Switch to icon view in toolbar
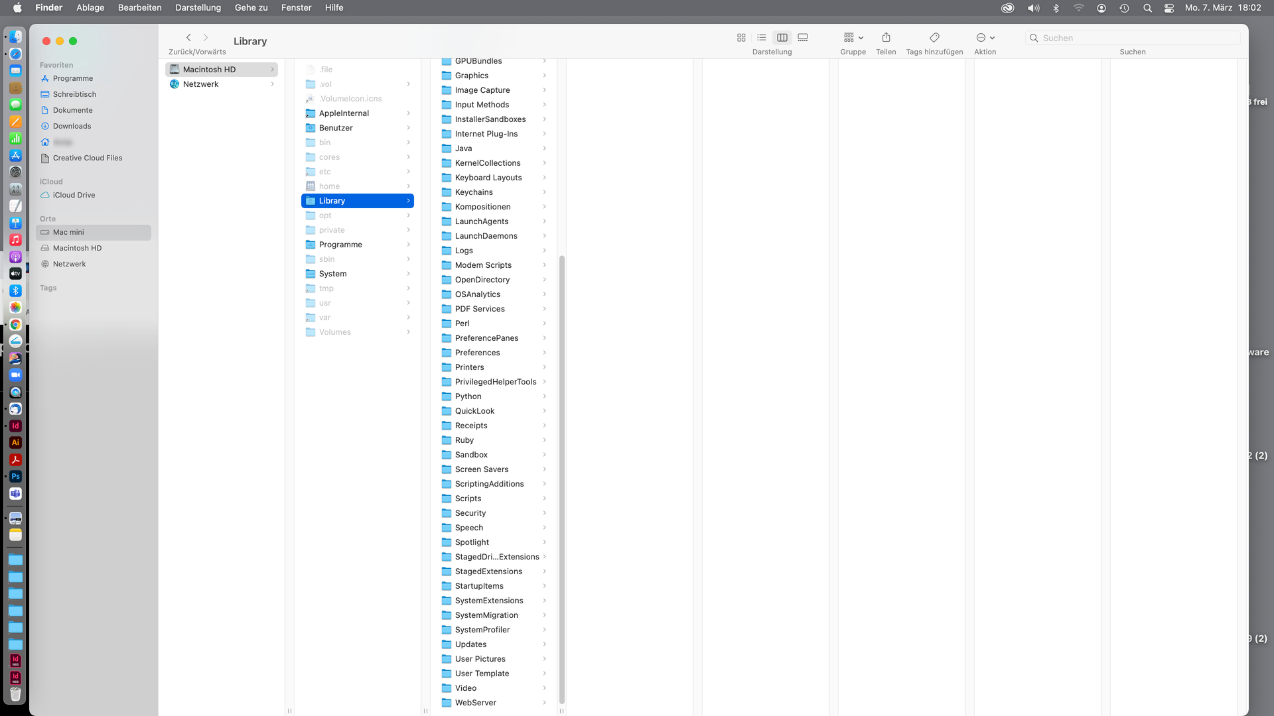The height and width of the screenshot is (716, 1274). coord(741,38)
